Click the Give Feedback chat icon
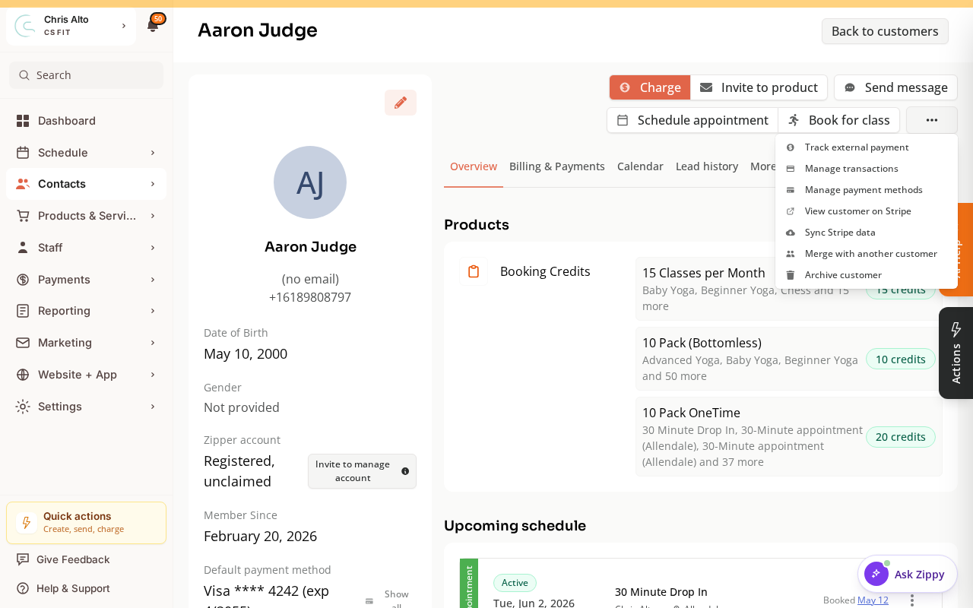This screenshot has width=973, height=608. pos(23,559)
